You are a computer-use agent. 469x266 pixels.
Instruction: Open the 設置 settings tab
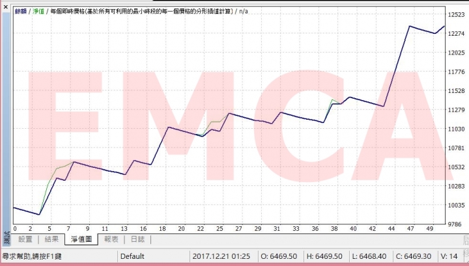click(25, 239)
